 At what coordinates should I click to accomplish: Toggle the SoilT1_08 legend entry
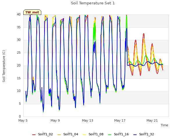93,134
